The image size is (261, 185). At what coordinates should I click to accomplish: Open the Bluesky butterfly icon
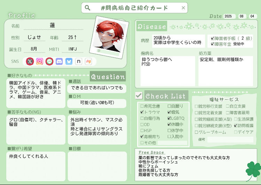[69, 62]
